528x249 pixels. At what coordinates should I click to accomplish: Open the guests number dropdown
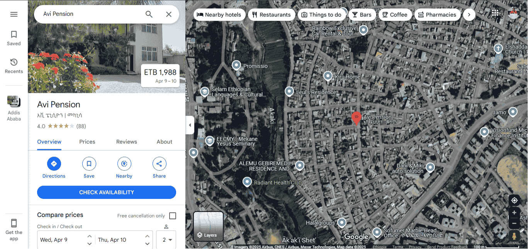pyautogui.click(x=166, y=240)
